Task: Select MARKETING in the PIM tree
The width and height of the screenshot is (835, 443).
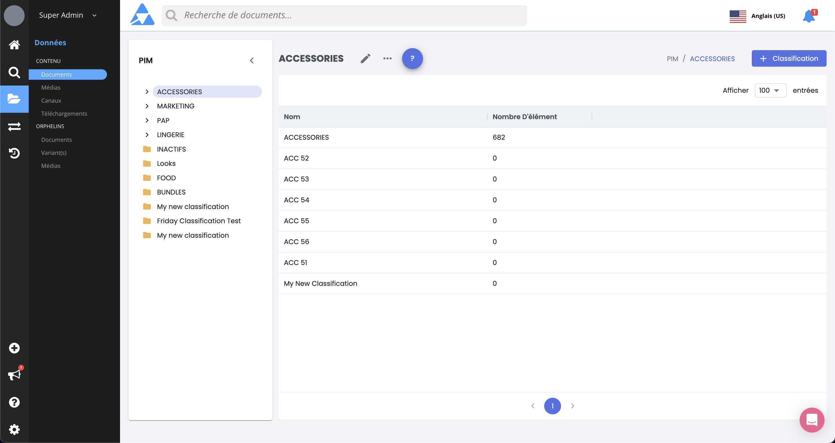Action: point(175,106)
